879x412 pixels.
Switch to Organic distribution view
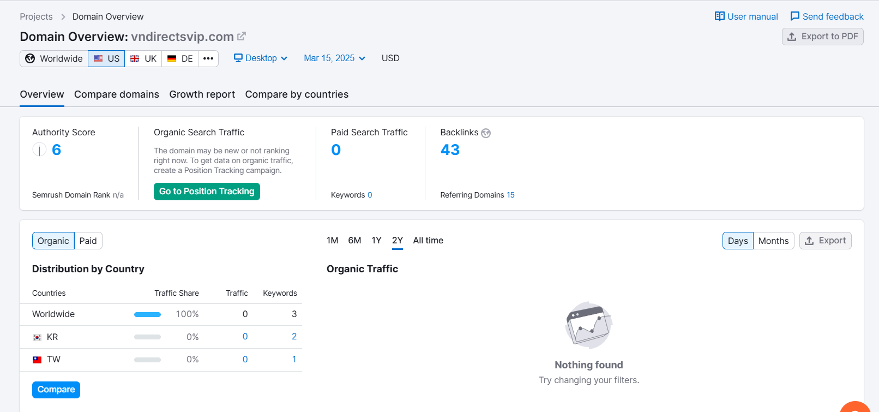[53, 241]
